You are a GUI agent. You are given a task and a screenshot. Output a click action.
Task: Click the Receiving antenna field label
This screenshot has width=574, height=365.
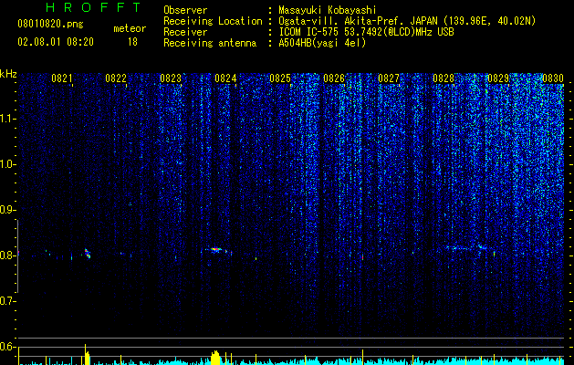(x=210, y=43)
